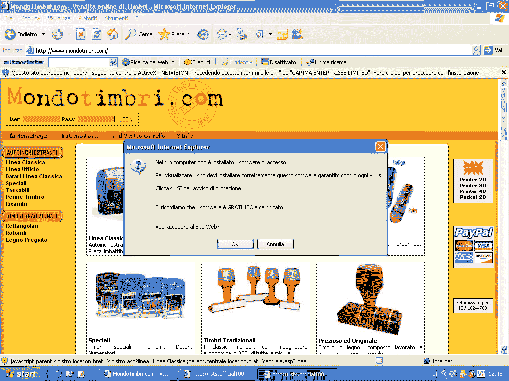Click Annulla in the dialog
Image resolution: width=509 pixels, height=381 pixels.
tap(275, 244)
